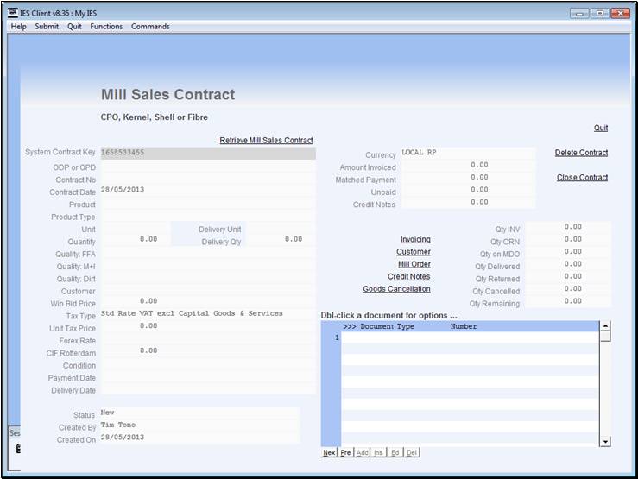Click the Pre button below document grid

(345, 452)
